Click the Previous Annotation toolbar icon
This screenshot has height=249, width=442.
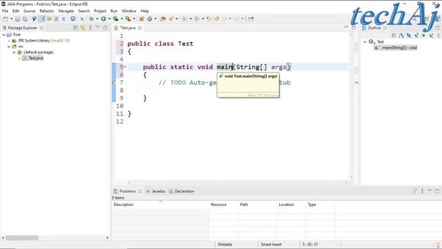(x=197, y=19)
